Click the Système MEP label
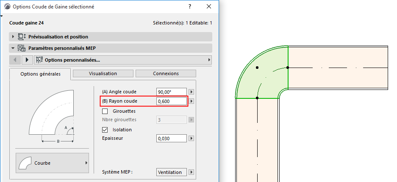This screenshot has height=182, width=397. 117,172
